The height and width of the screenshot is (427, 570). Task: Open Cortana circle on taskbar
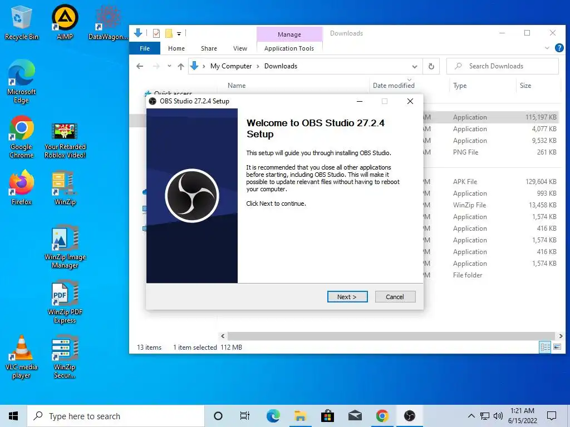(218, 416)
